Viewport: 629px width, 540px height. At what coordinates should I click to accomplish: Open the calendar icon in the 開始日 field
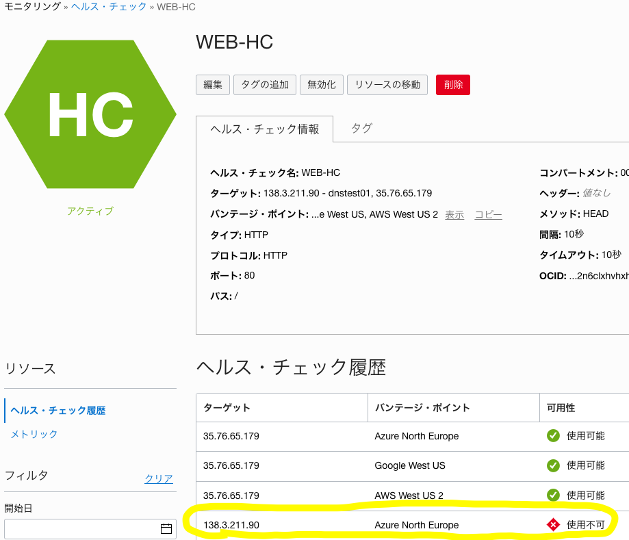(x=166, y=529)
